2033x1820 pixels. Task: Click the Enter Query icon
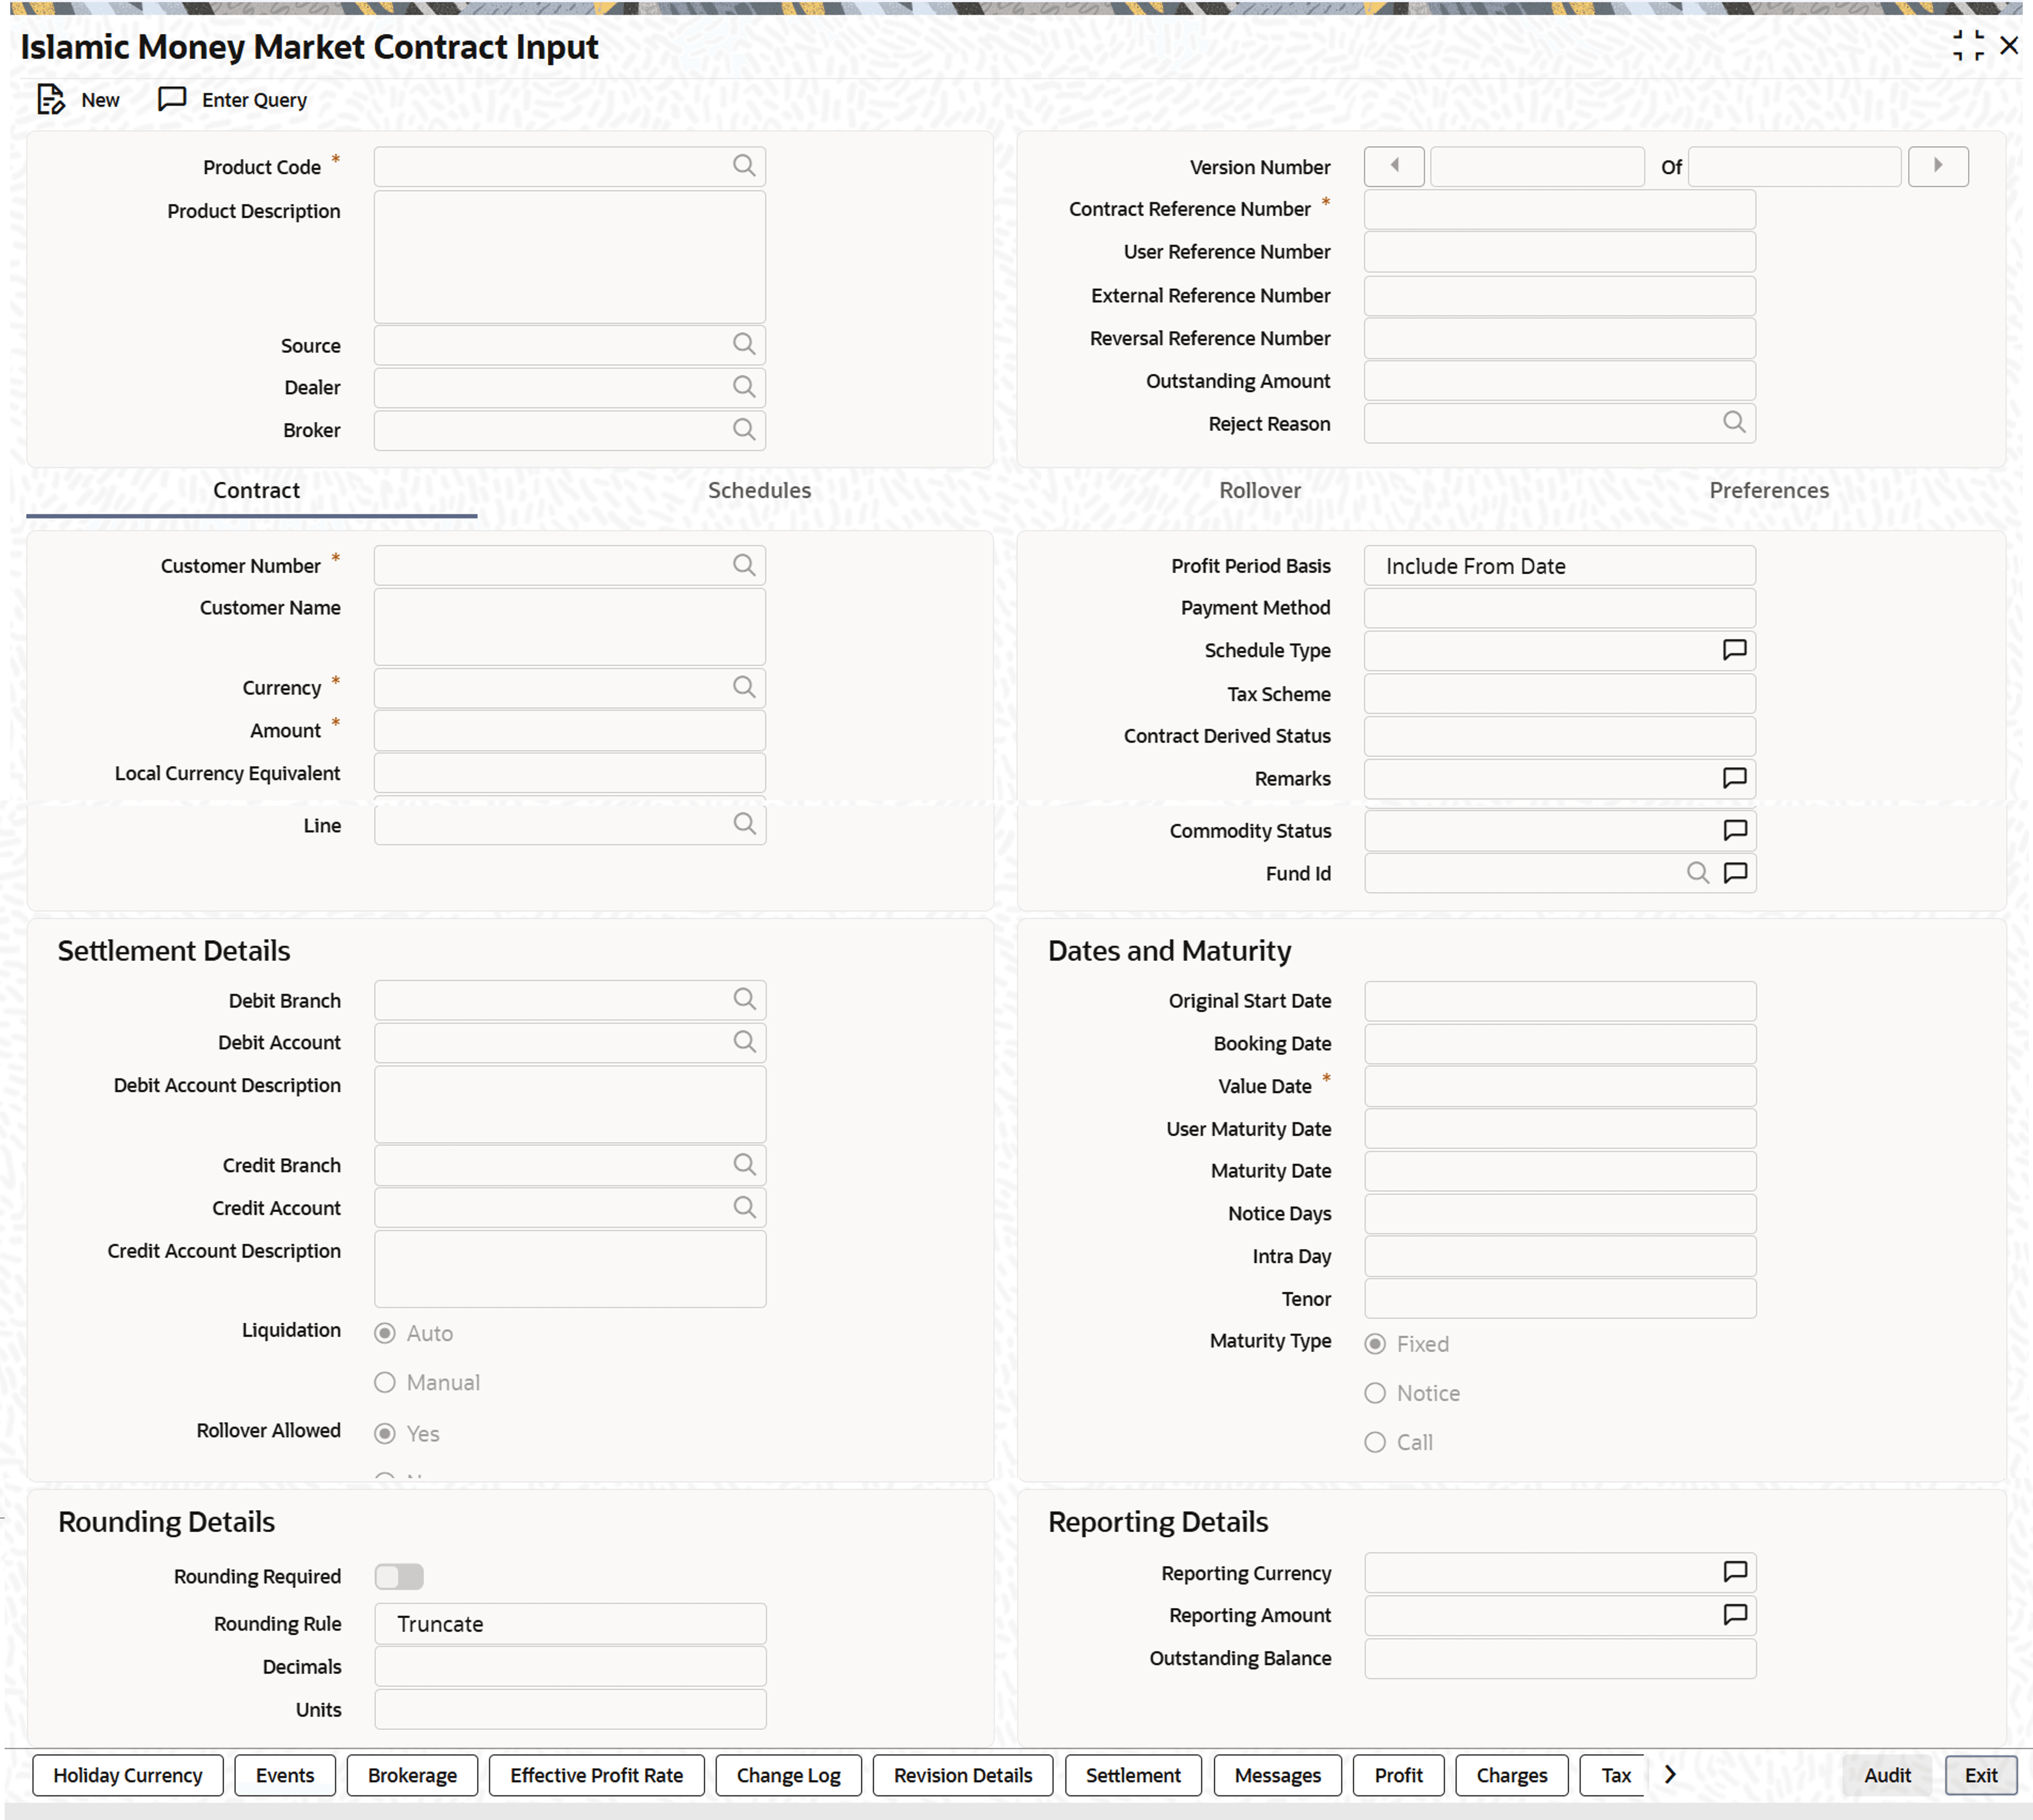click(172, 99)
